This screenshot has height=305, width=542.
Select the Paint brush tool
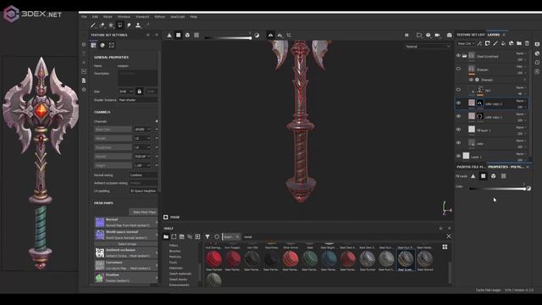coord(92,25)
